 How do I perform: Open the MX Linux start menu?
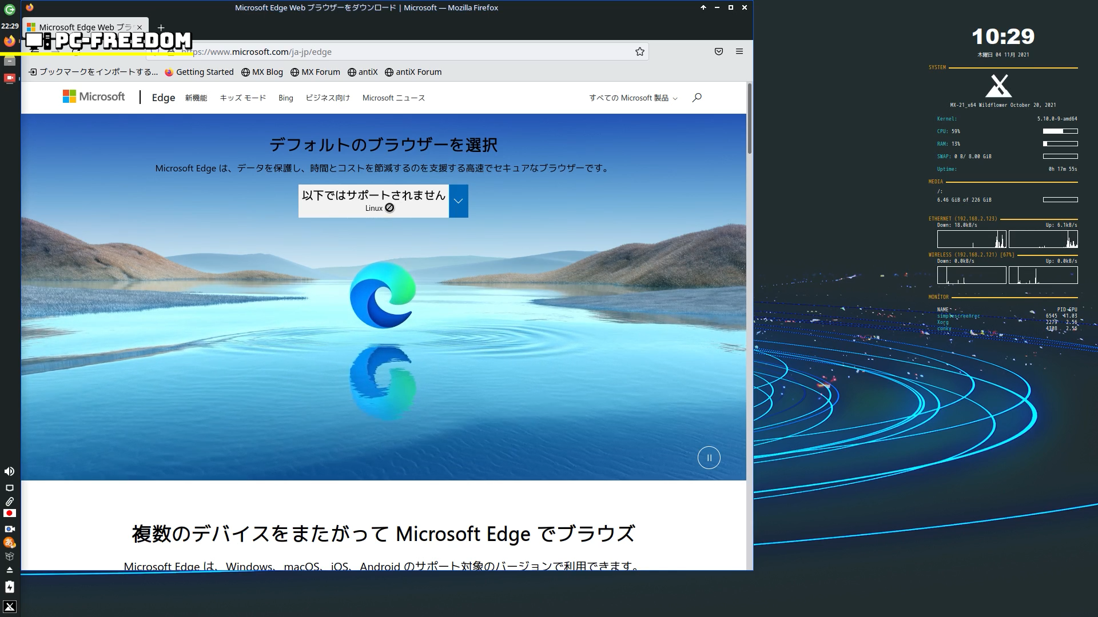(x=10, y=607)
